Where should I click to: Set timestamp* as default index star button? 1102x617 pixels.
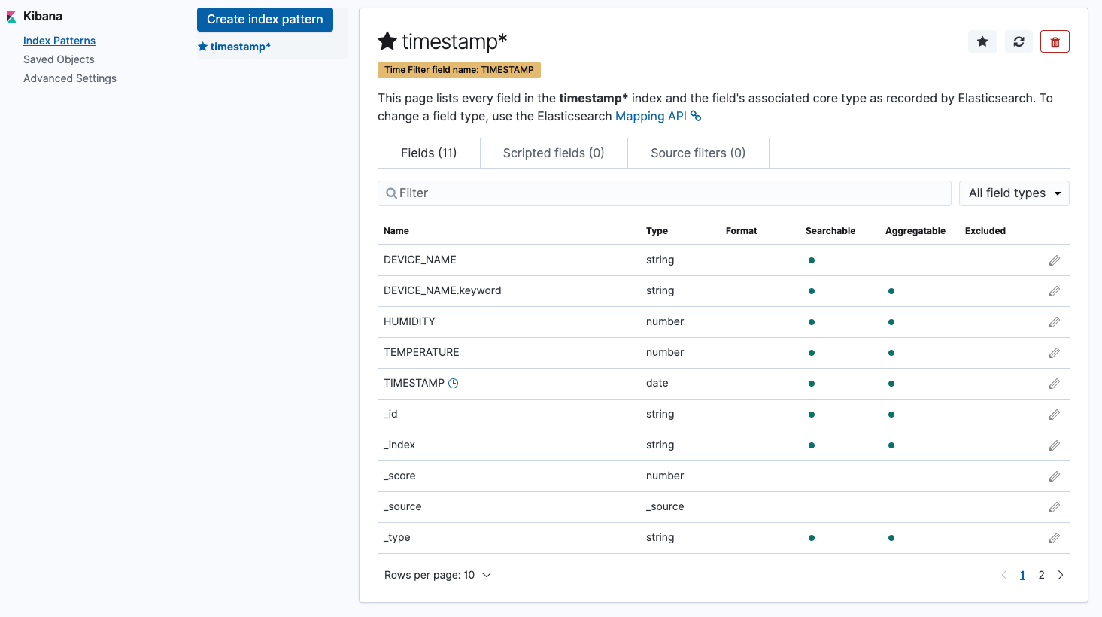point(982,41)
